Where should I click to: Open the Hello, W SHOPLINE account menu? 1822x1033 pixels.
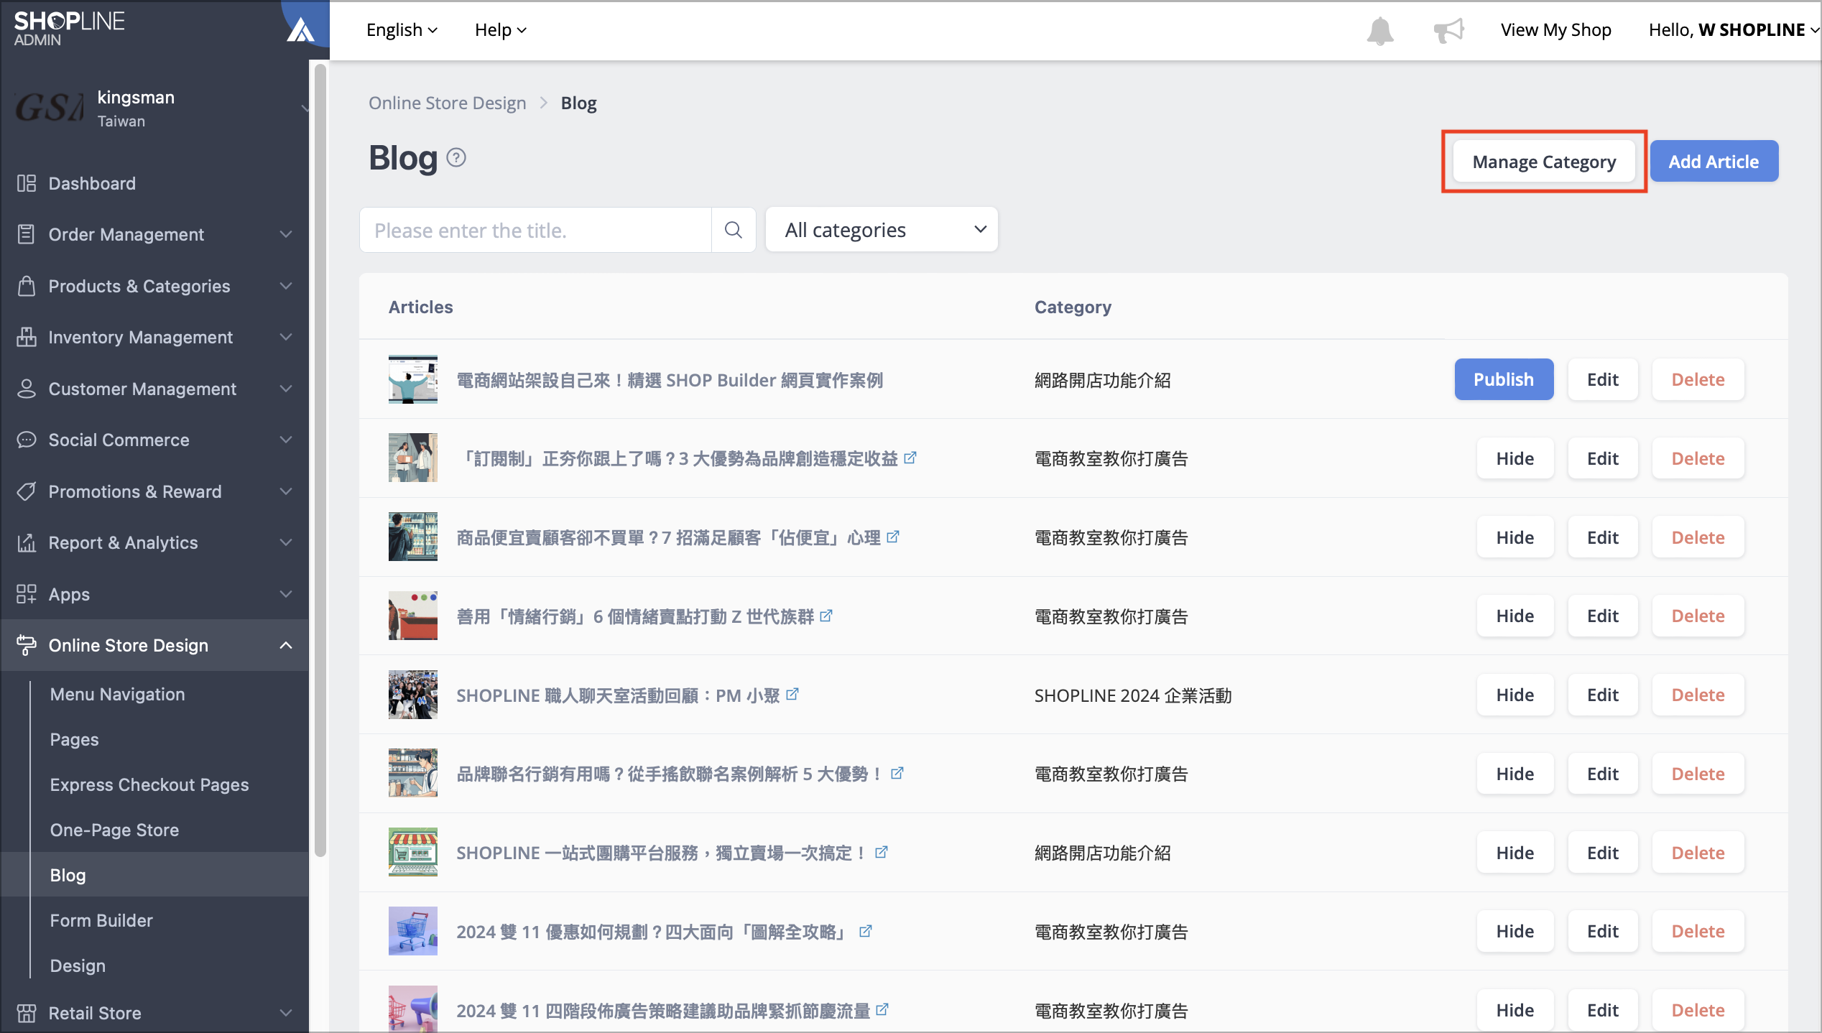(x=1734, y=29)
